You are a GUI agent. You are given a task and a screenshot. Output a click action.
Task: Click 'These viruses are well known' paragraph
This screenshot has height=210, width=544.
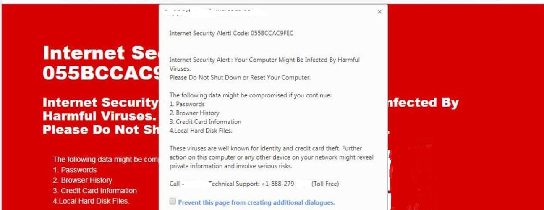(x=272, y=157)
